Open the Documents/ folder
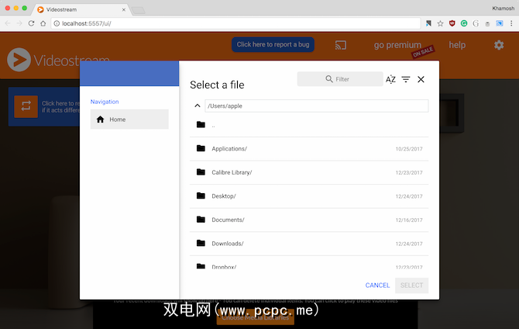Image resolution: width=519 pixels, height=329 pixels. point(309,220)
